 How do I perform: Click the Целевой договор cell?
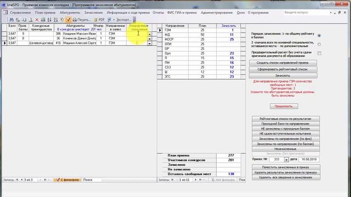pos(41,43)
